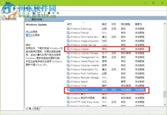
Task: Click the gear icon of Windows Remote Management
Action: pos(68,77)
